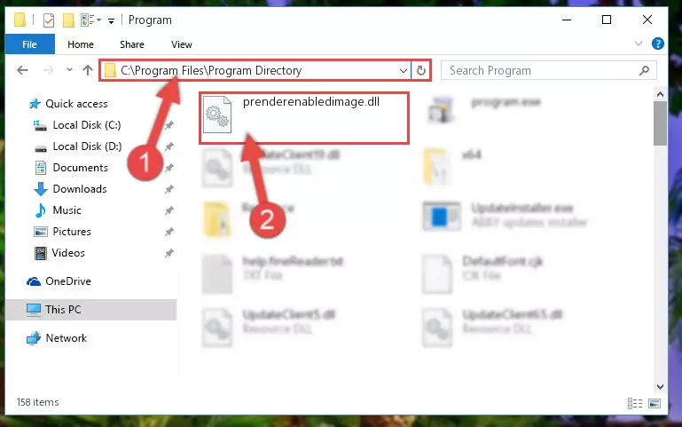Click the 158 items status text

(37, 402)
